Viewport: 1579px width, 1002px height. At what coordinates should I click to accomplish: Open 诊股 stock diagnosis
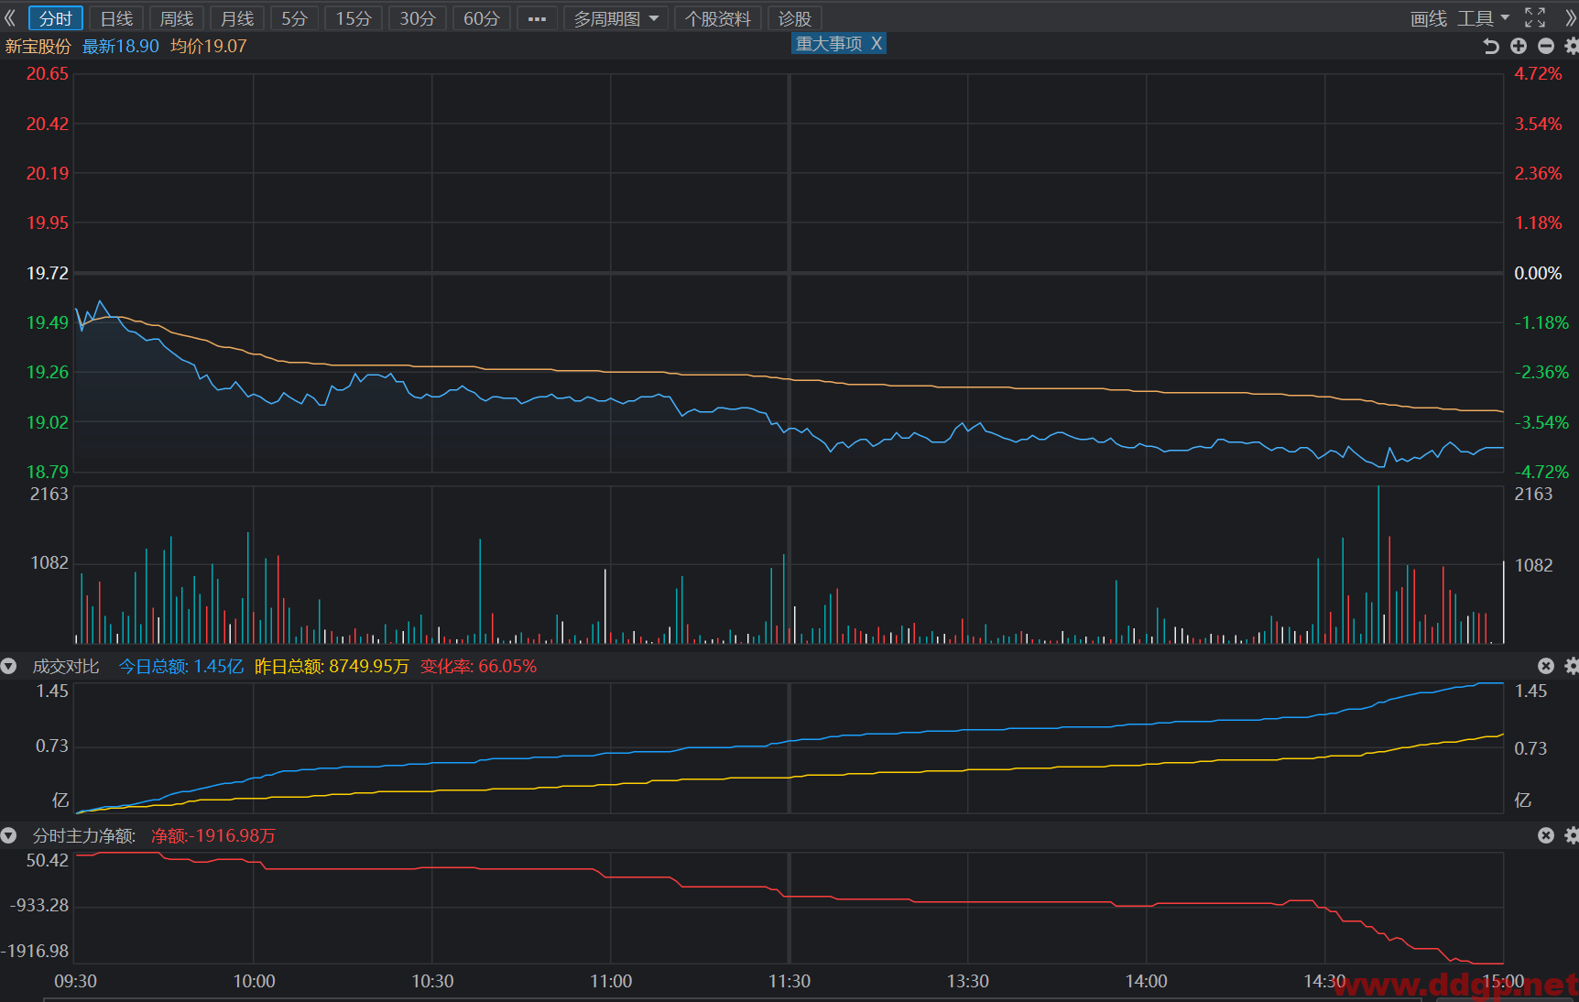point(795,18)
